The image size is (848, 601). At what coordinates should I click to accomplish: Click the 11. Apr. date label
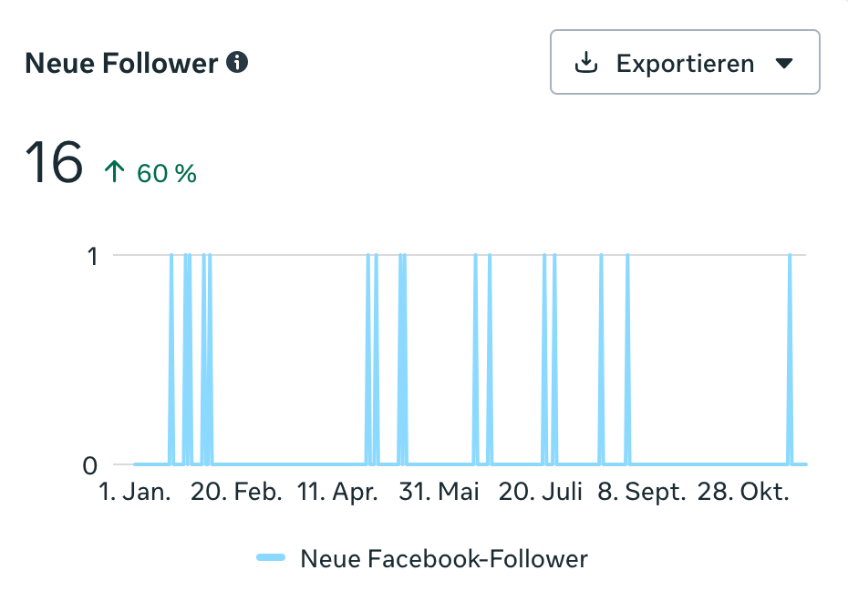(x=337, y=493)
